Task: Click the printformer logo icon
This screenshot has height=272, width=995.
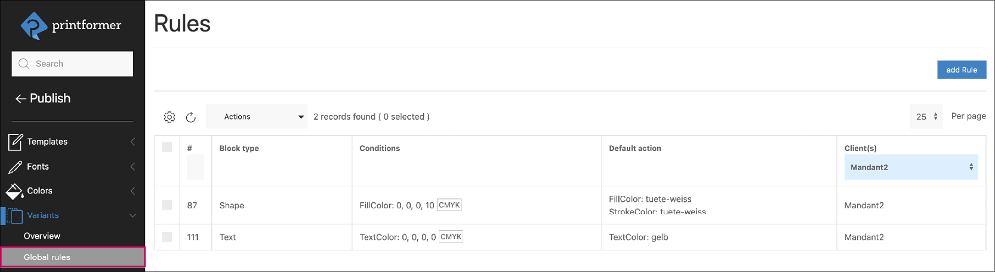Action: click(33, 26)
